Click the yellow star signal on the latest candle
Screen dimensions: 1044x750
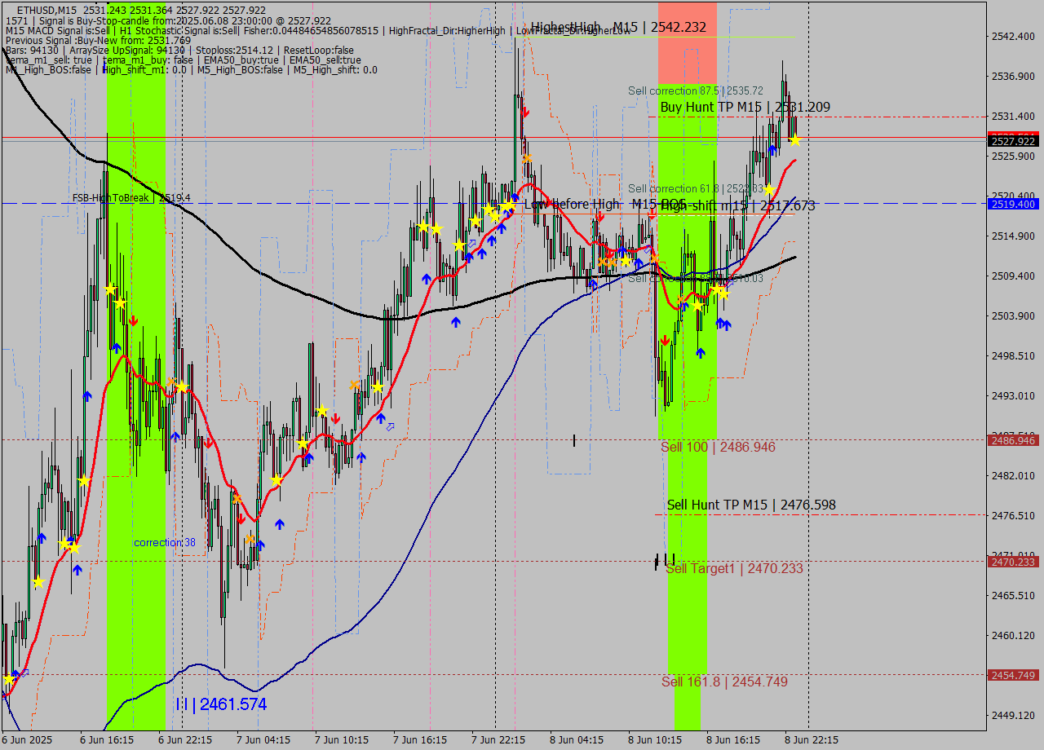click(x=794, y=140)
